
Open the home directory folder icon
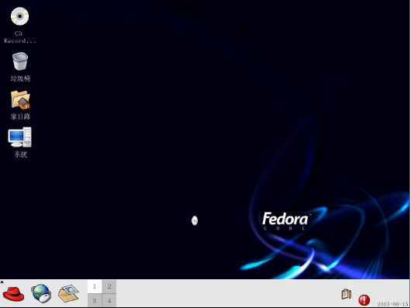20,100
